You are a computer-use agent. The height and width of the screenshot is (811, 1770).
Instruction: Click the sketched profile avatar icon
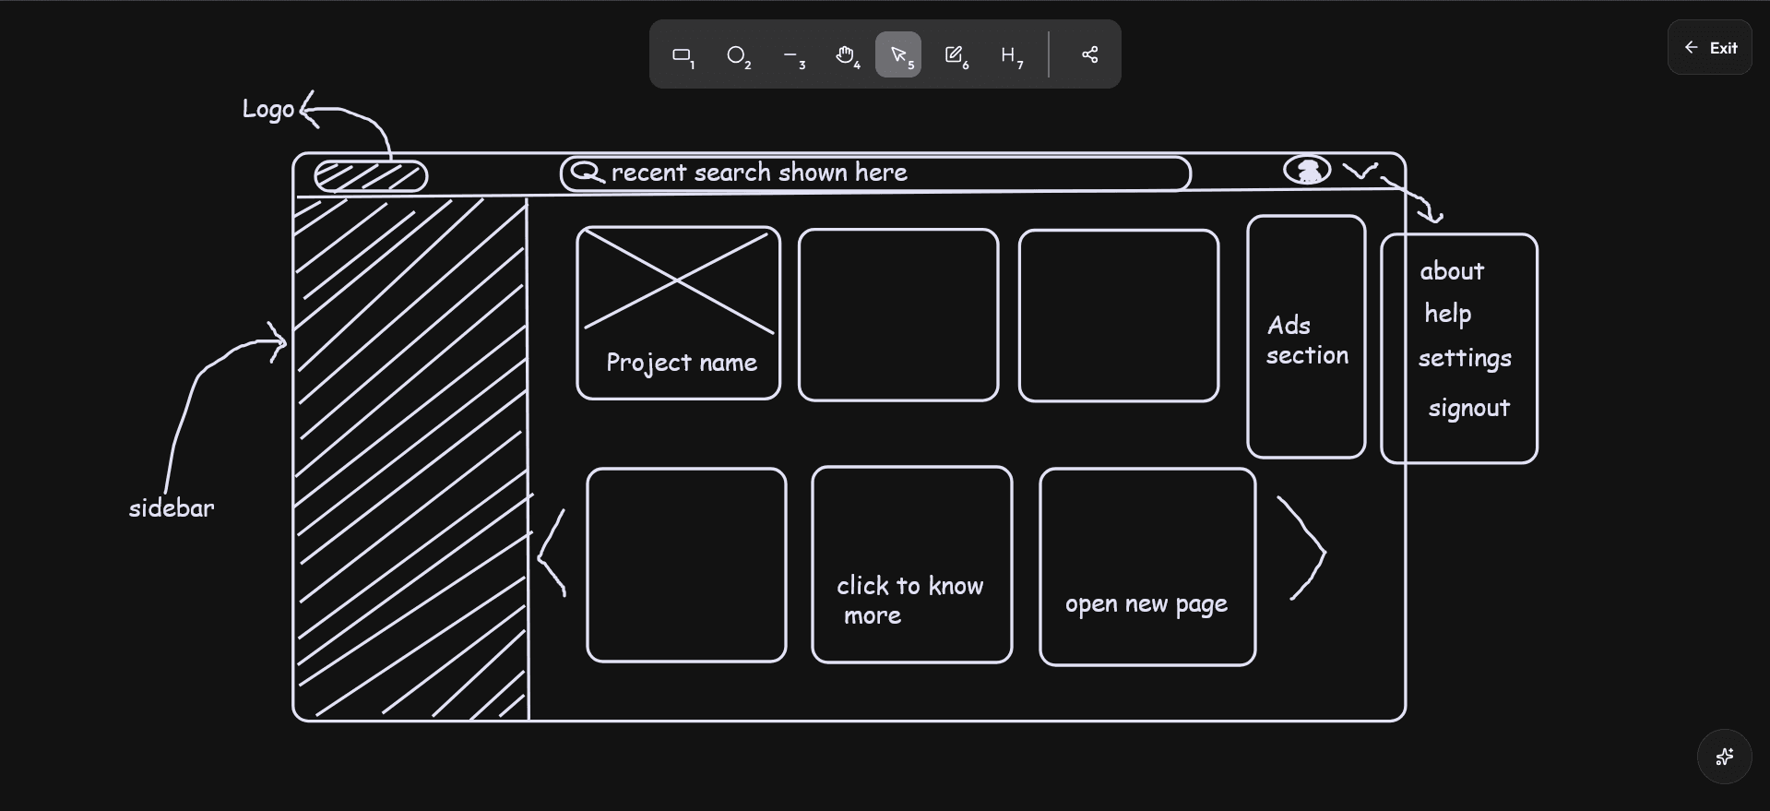tap(1307, 171)
